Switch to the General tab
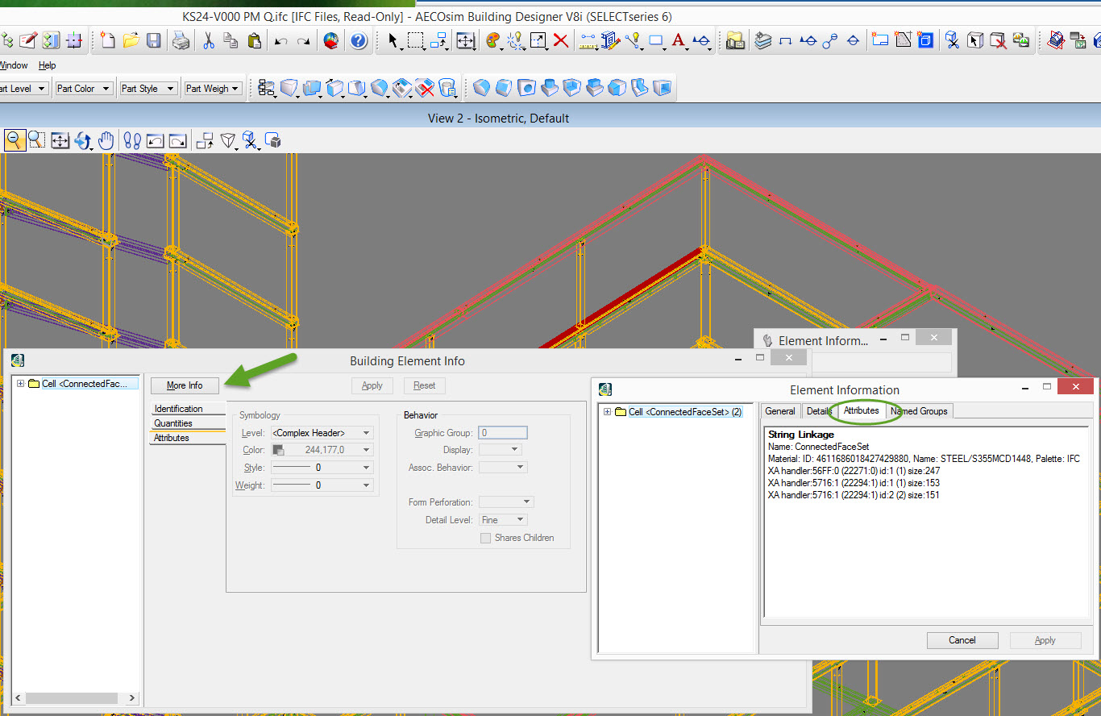The height and width of the screenshot is (716, 1101). point(780,411)
